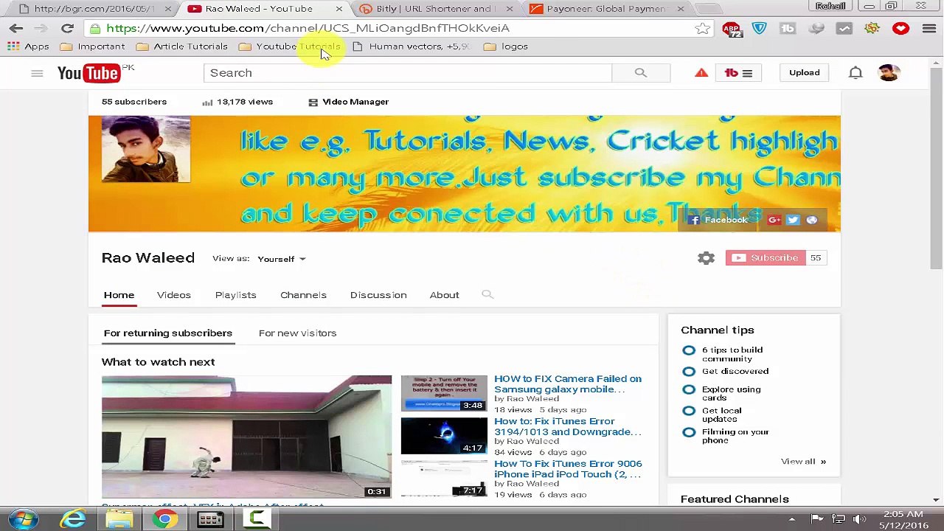Open the channel's Google+ link
The height and width of the screenshot is (531, 944).
(774, 220)
